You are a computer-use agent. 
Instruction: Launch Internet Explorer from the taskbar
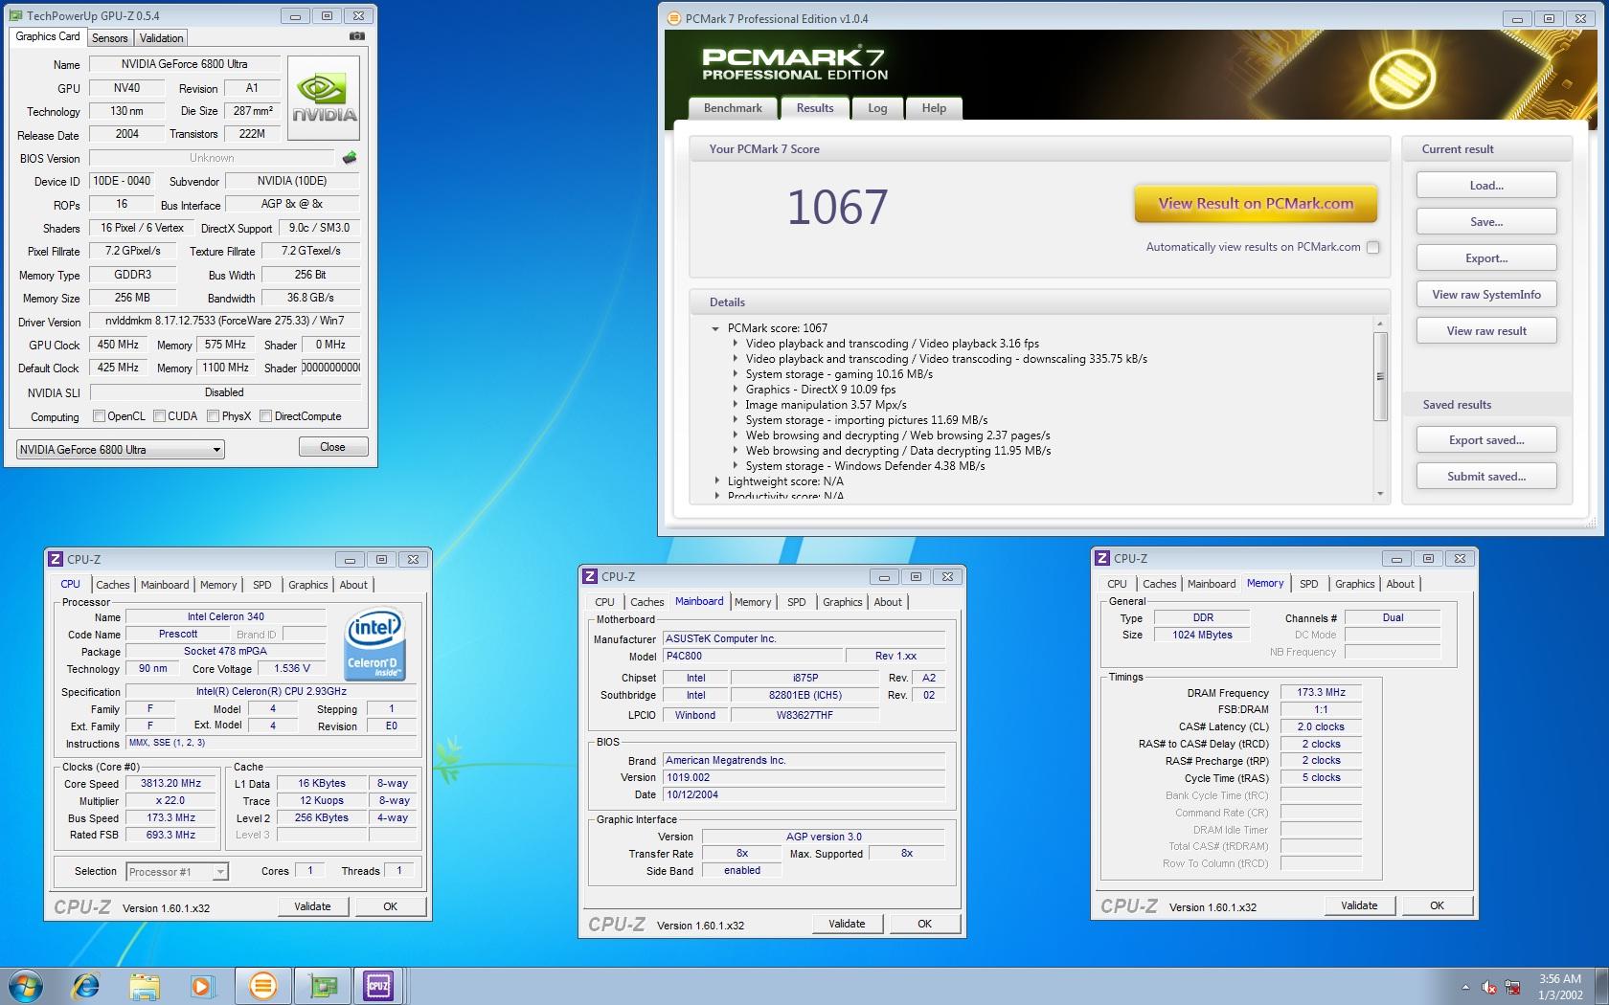[x=86, y=985]
